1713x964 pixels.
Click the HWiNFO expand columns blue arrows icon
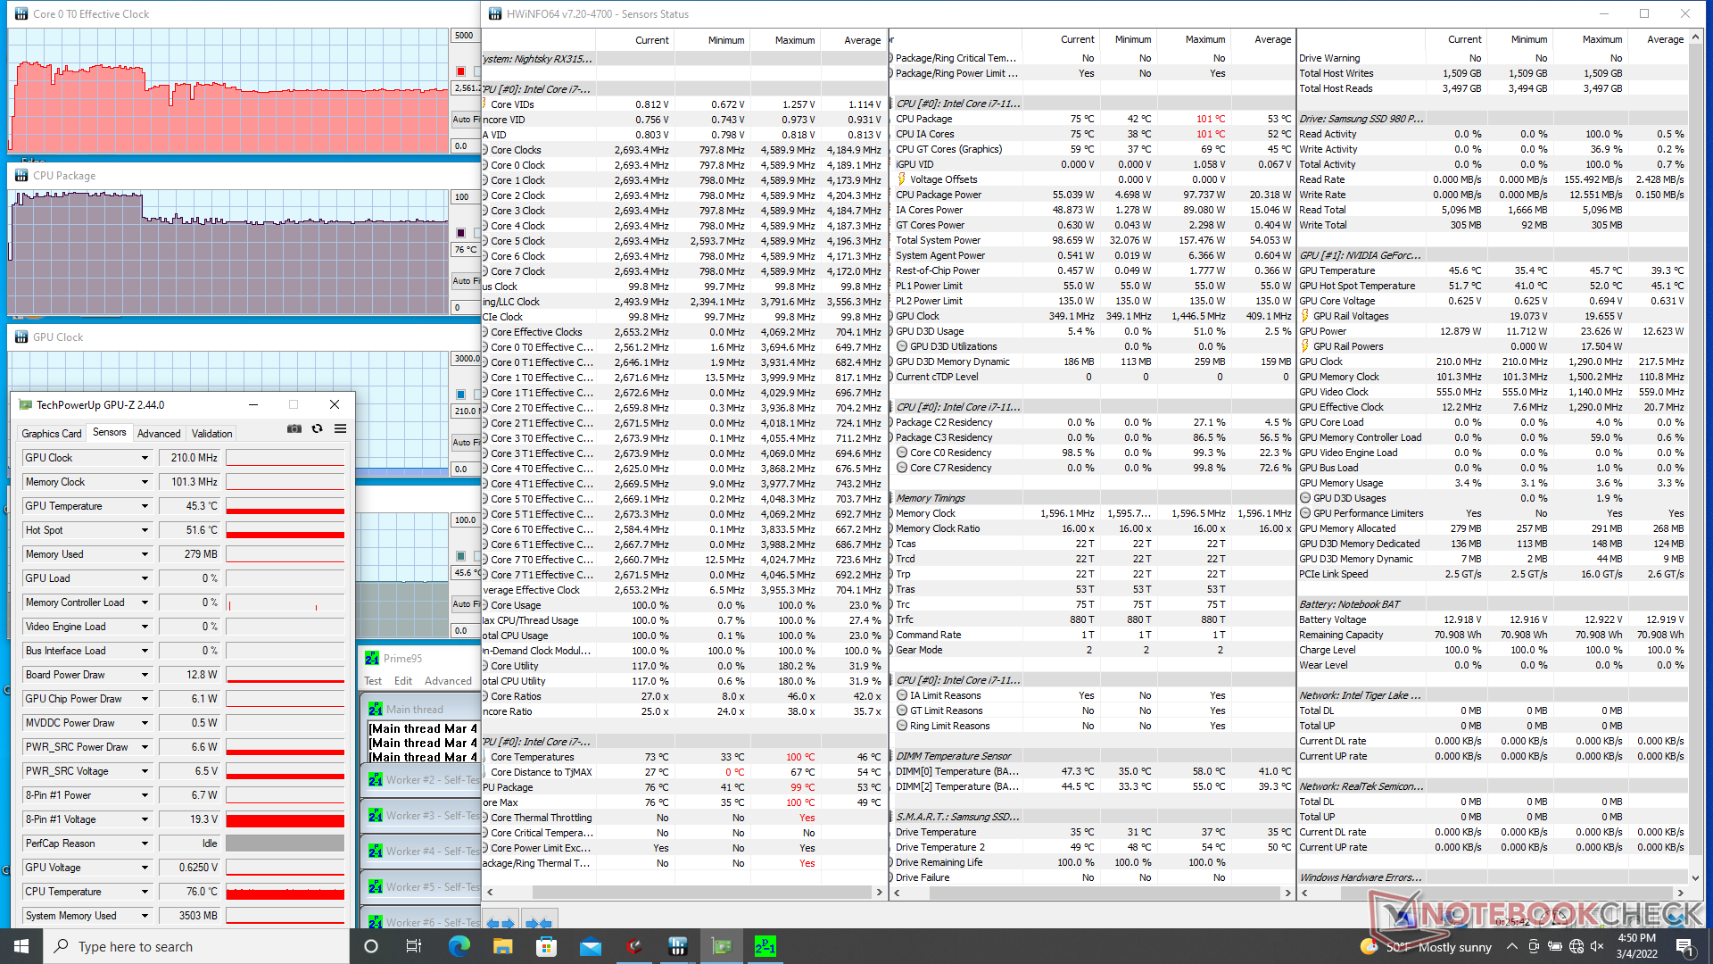click(x=501, y=923)
